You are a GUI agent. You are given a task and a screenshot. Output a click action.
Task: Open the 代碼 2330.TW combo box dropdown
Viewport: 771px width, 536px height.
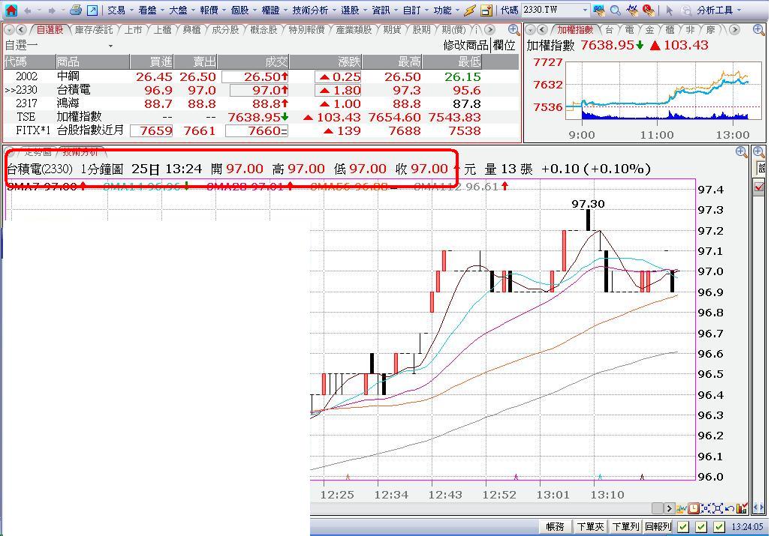[x=585, y=10]
